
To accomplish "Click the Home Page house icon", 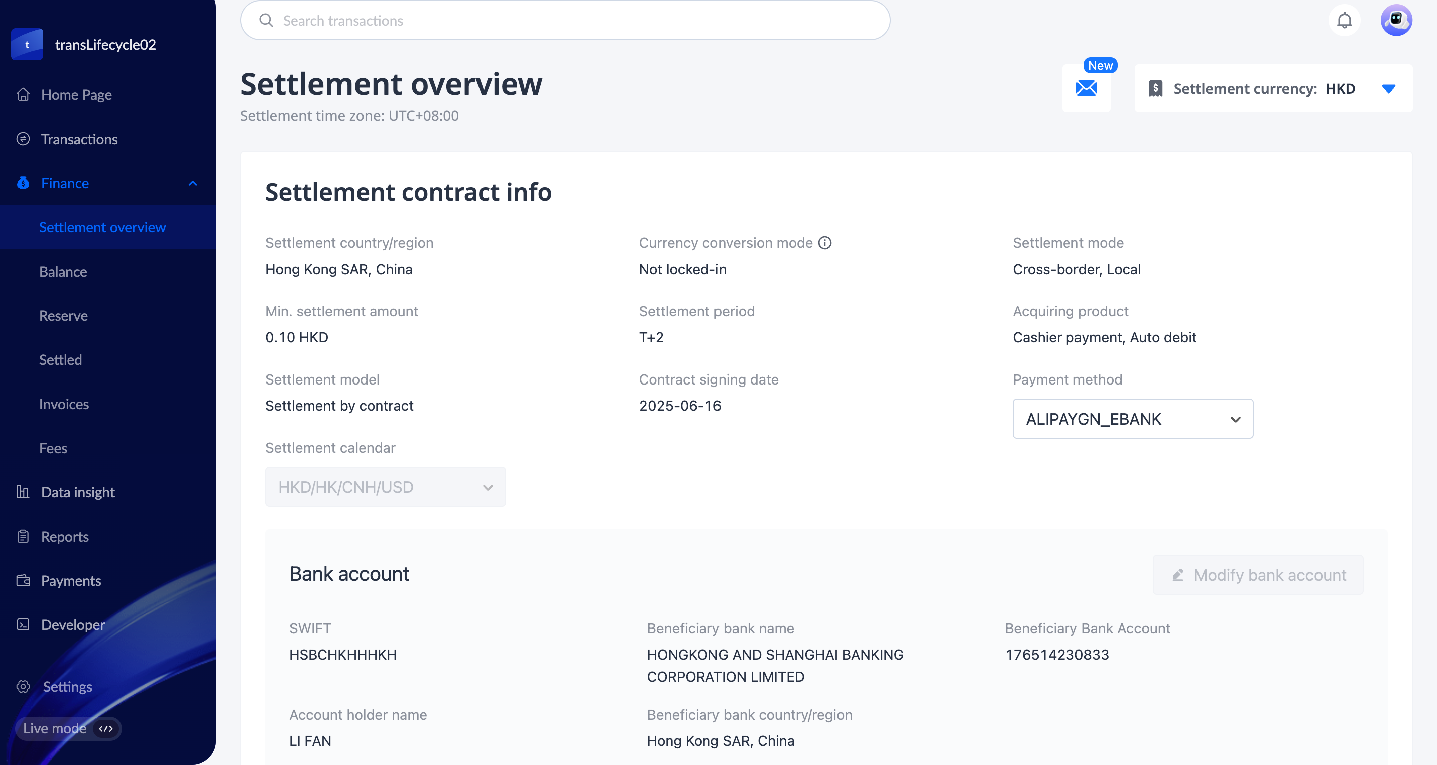I will tap(23, 95).
